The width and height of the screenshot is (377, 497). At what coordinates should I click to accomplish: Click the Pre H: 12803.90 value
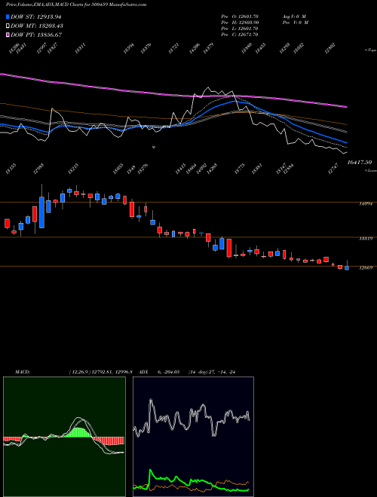coord(240,23)
